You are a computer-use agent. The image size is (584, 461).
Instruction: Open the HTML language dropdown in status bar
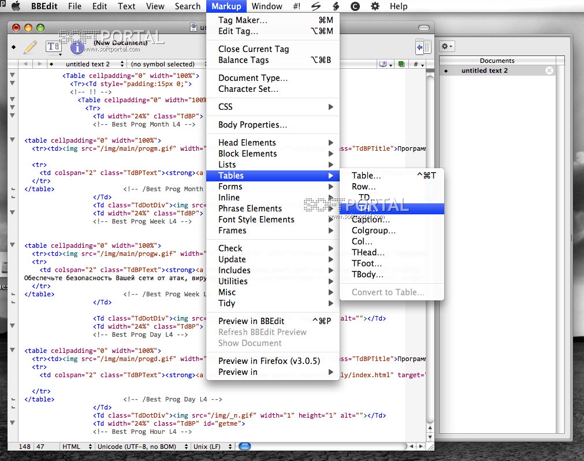click(x=77, y=447)
